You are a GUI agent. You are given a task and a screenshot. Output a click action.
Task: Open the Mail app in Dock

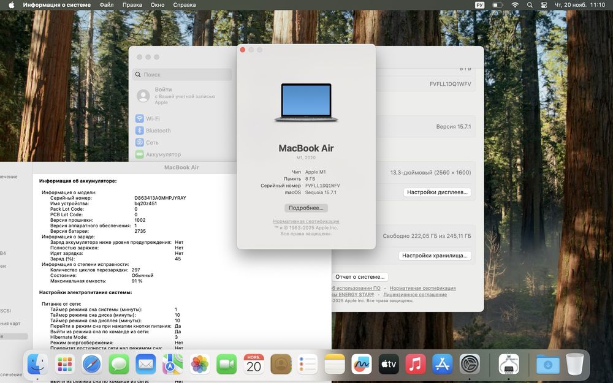[x=146, y=365]
